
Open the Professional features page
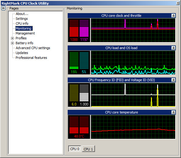[x=31, y=58]
